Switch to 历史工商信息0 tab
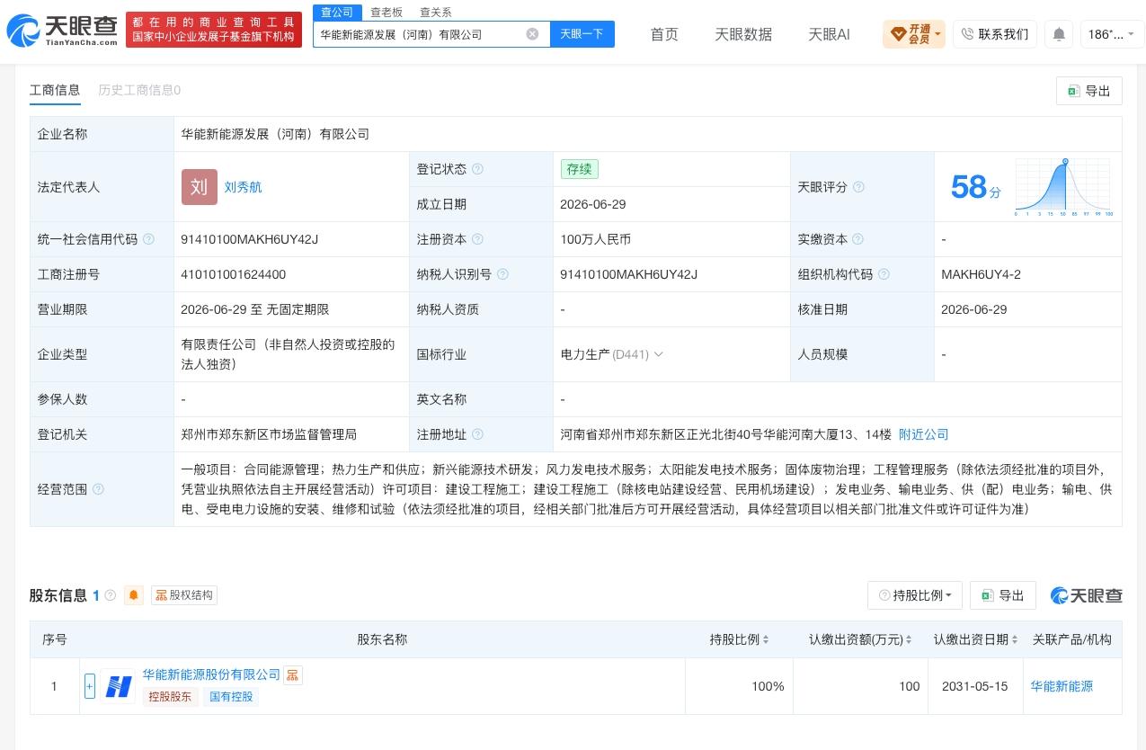This screenshot has height=750, width=1146. pos(139,90)
